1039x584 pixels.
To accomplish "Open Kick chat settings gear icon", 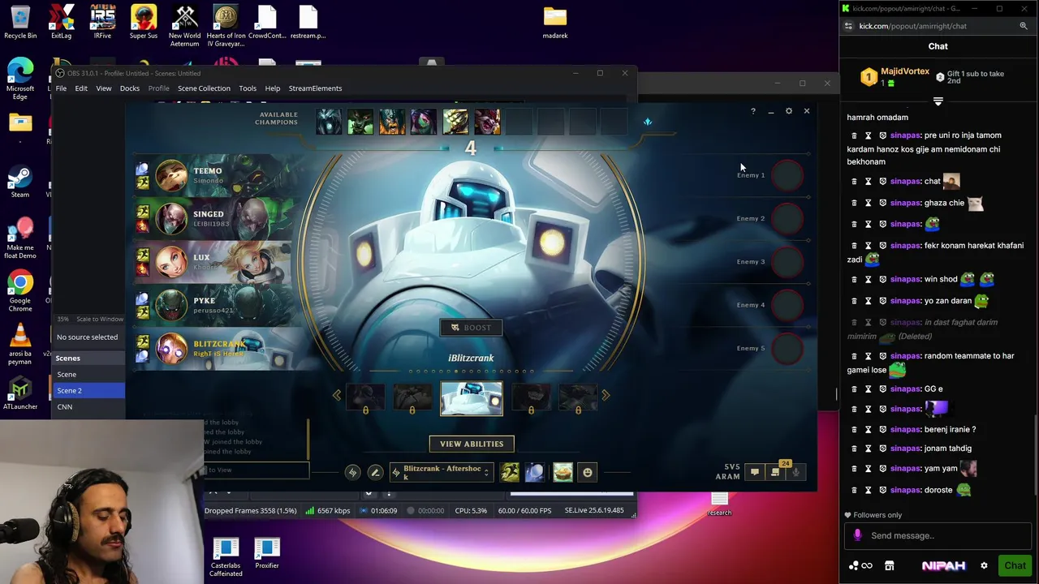I will coord(984,566).
